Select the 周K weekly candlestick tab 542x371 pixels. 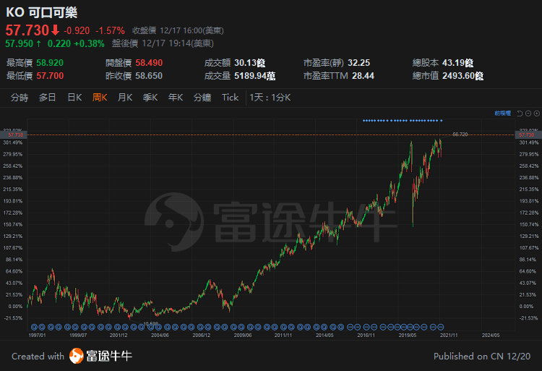[100, 98]
